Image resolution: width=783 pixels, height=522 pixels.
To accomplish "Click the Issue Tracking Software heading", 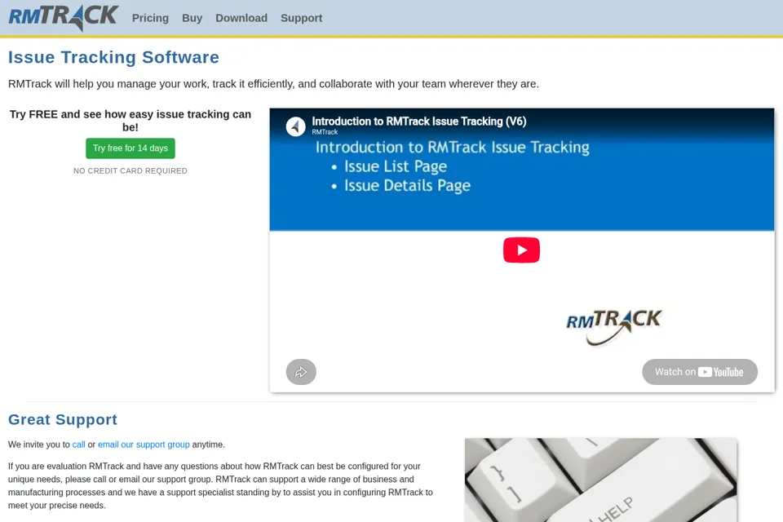I will click(x=113, y=57).
